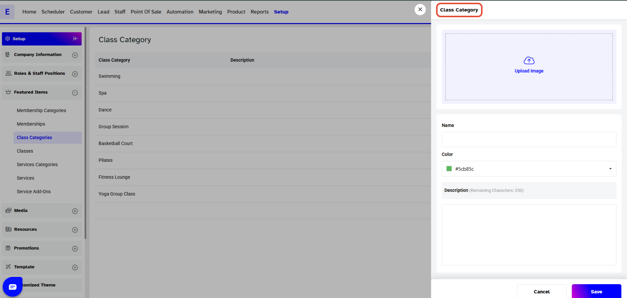627x298 pixels.
Task: Open the Reports menu
Action: pyautogui.click(x=260, y=12)
